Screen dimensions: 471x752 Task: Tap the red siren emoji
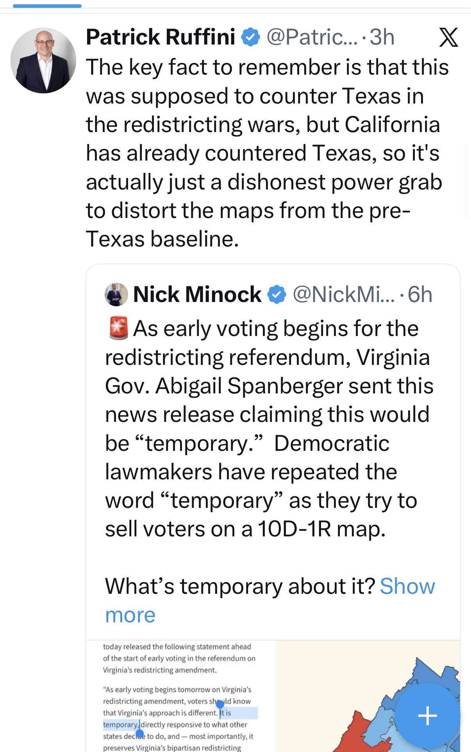point(118,328)
